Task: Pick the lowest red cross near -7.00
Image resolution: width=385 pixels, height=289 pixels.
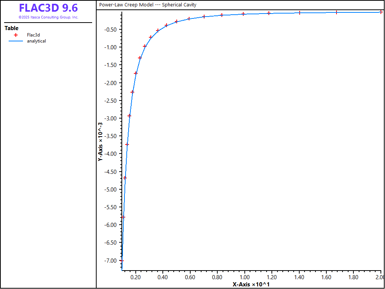Action: (122, 260)
